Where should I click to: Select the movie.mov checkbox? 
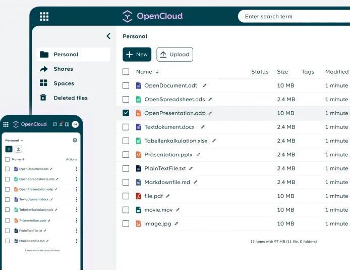click(x=126, y=210)
